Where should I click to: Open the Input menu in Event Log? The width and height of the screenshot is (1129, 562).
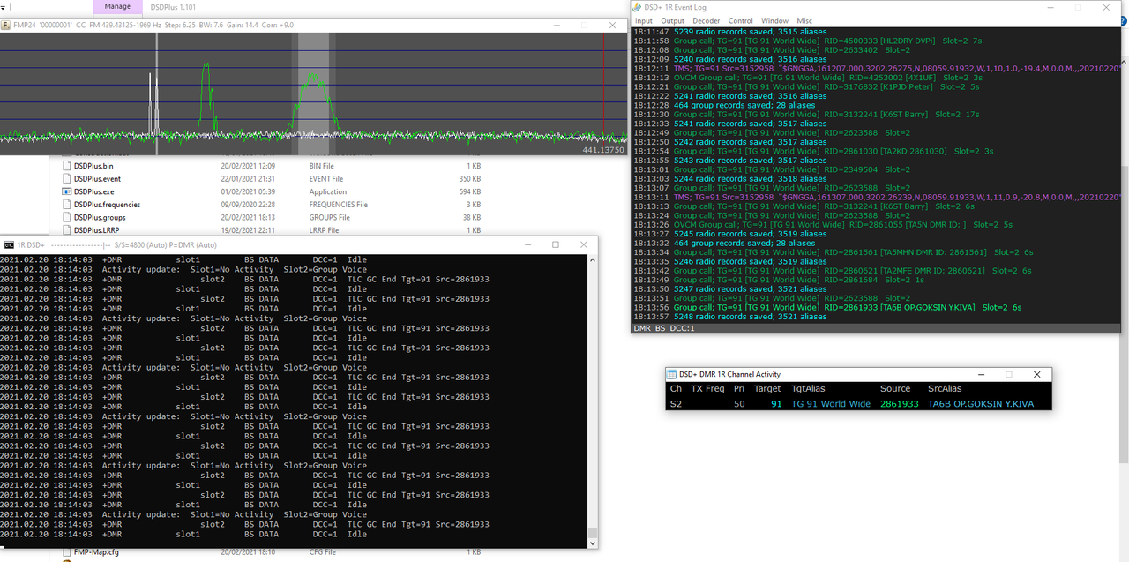(x=644, y=20)
